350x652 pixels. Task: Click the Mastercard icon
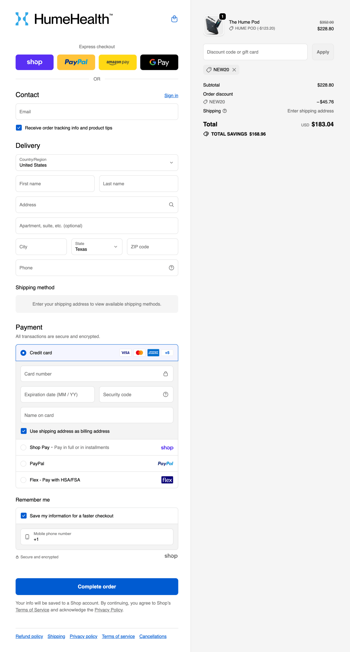[139, 353]
